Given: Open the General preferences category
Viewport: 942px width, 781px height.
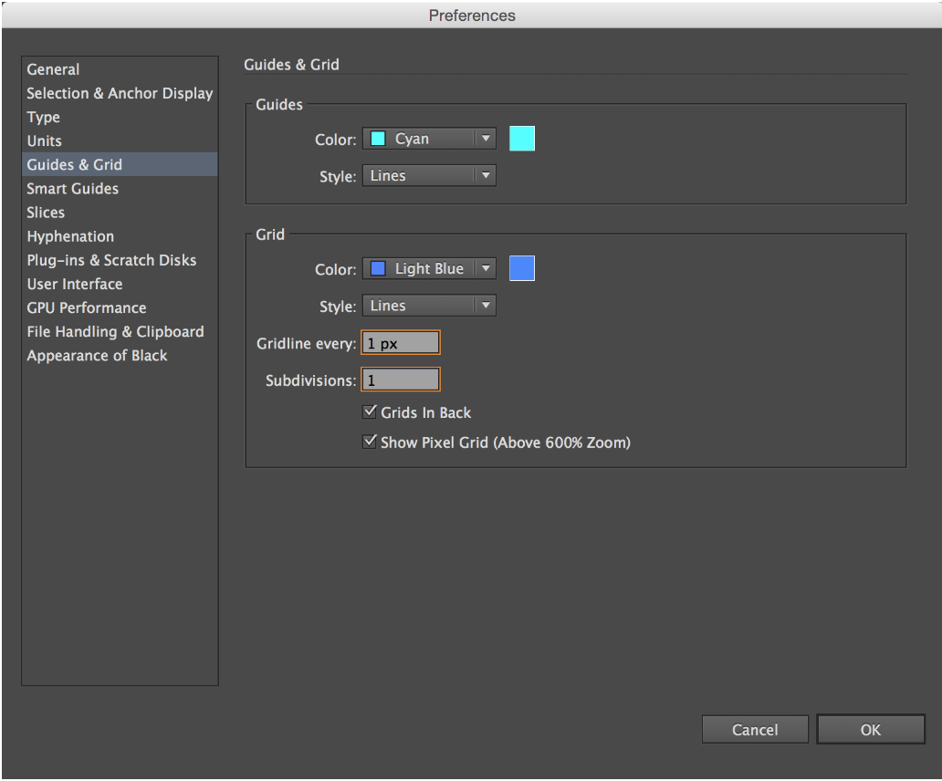Looking at the screenshot, I should coord(120,69).
